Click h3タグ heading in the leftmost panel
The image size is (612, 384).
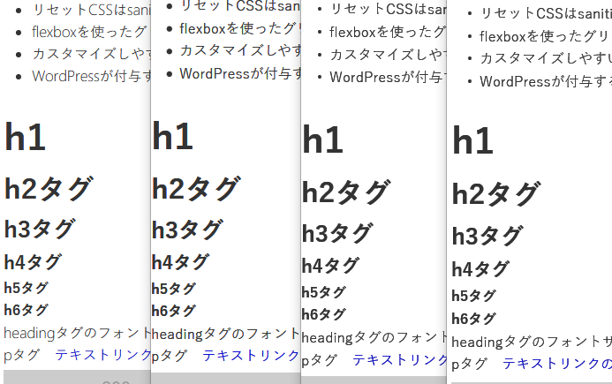click(x=40, y=229)
